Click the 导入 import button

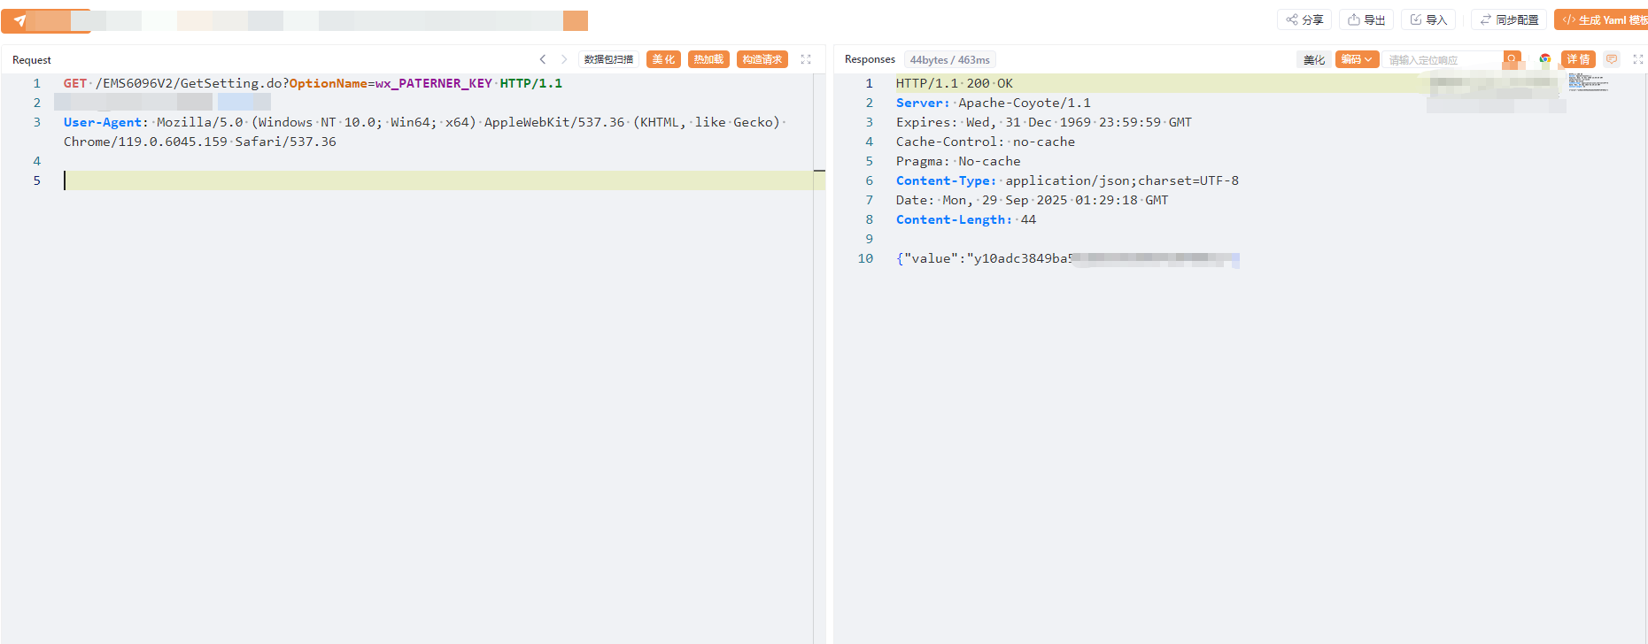(1428, 19)
